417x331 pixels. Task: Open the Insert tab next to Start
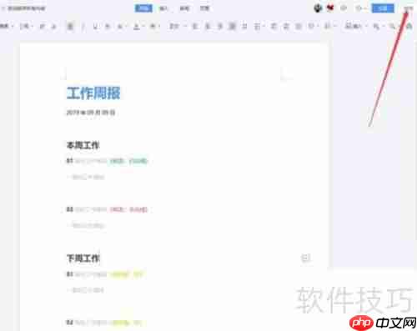pyautogui.click(x=163, y=8)
